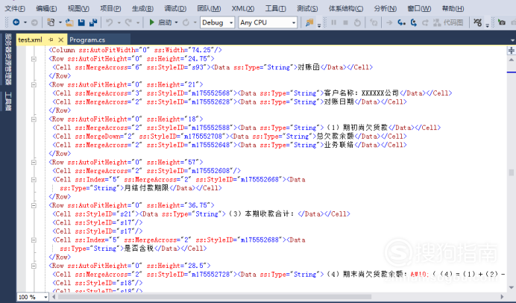Click the Step Out icon
The width and height of the screenshot is (516, 303).
tap(425, 22)
